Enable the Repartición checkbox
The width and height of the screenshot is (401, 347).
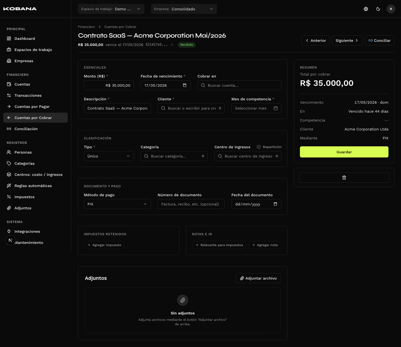click(x=259, y=147)
